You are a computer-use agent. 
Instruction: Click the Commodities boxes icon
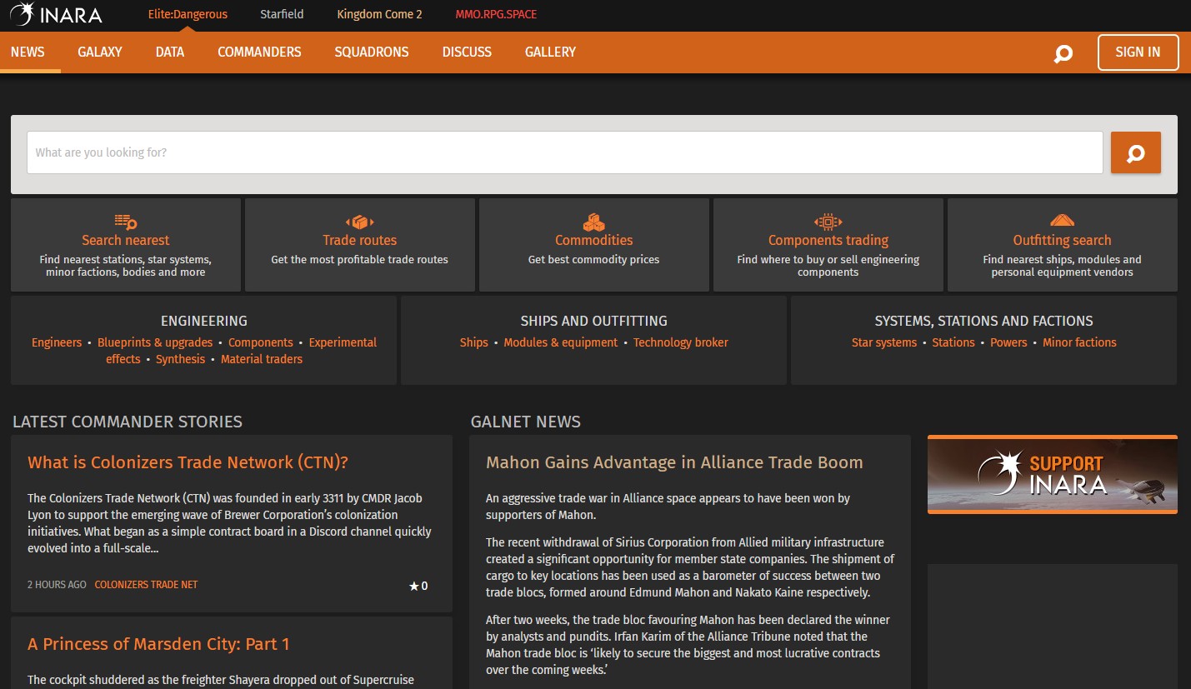[x=594, y=222]
